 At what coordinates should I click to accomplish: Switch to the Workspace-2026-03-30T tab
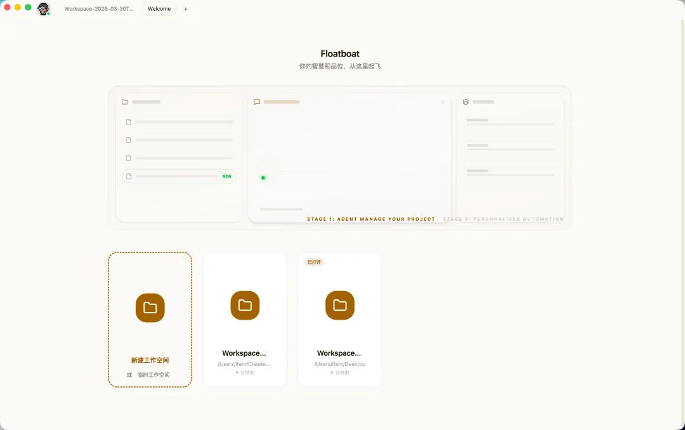point(99,9)
